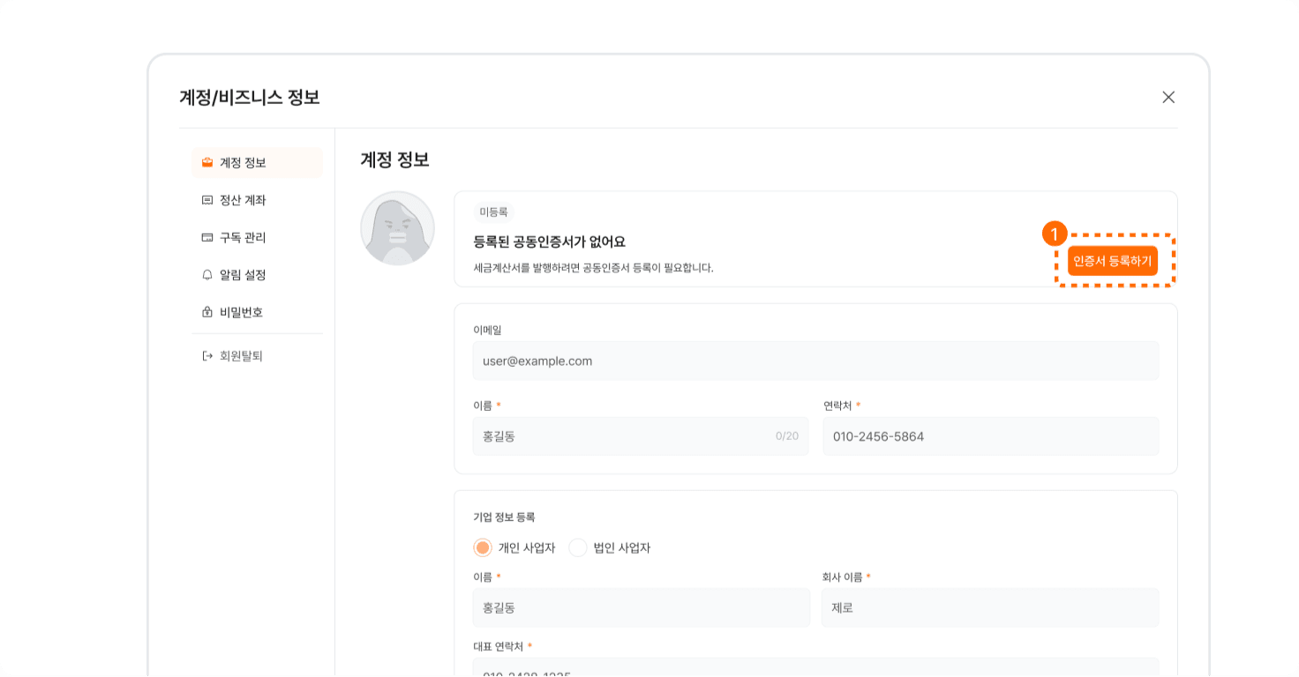The width and height of the screenshot is (1299, 677).
Task: Click the 회사 이름 field containing 제로
Action: pos(990,607)
